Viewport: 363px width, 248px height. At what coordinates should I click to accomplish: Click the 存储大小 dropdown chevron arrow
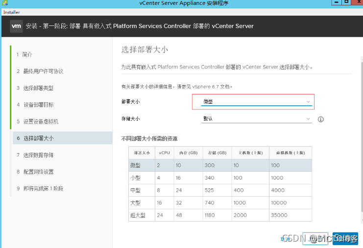point(308,119)
